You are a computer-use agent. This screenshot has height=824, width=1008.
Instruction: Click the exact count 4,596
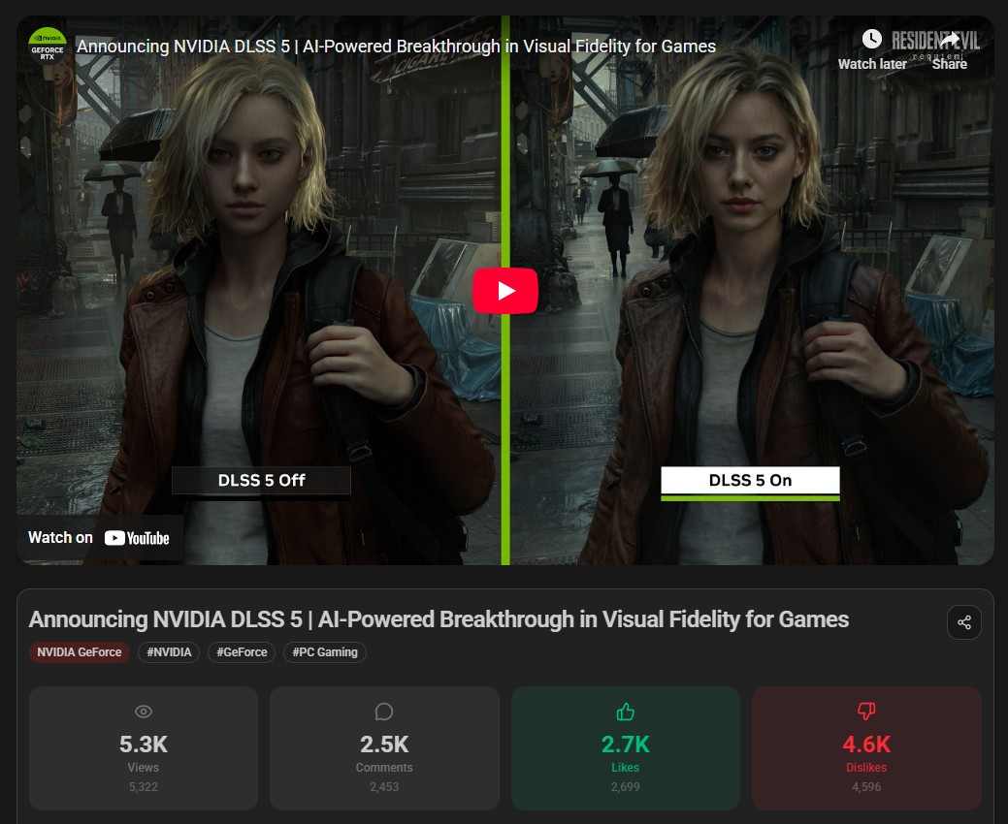point(866,787)
